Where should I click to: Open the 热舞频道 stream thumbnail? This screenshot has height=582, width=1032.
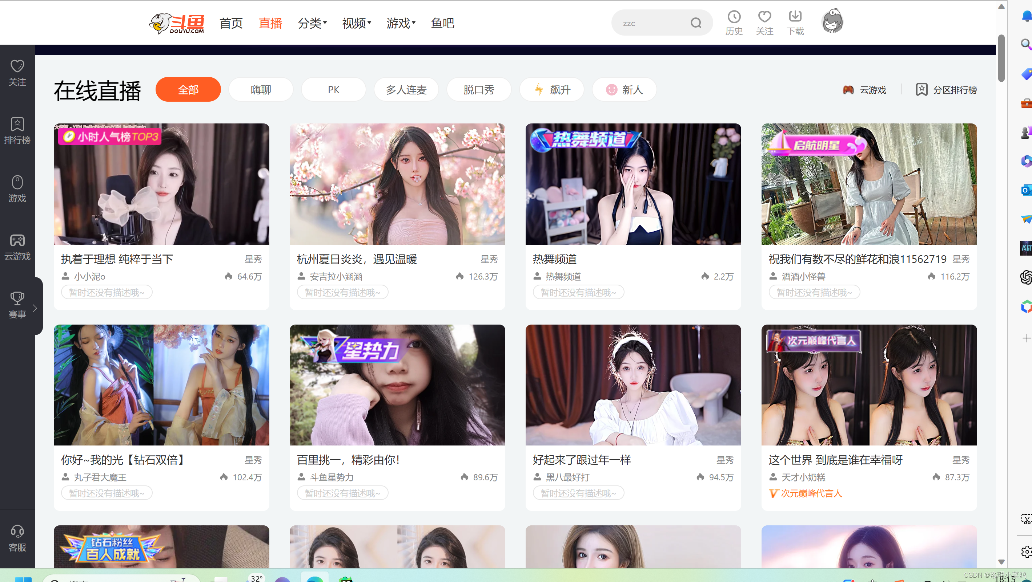point(633,184)
